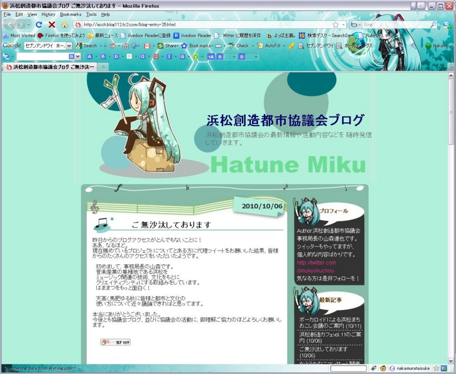The width and height of the screenshot is (456, 374).
Task: Click nakamurataisuke account in status bar
Action: (410, 368)
